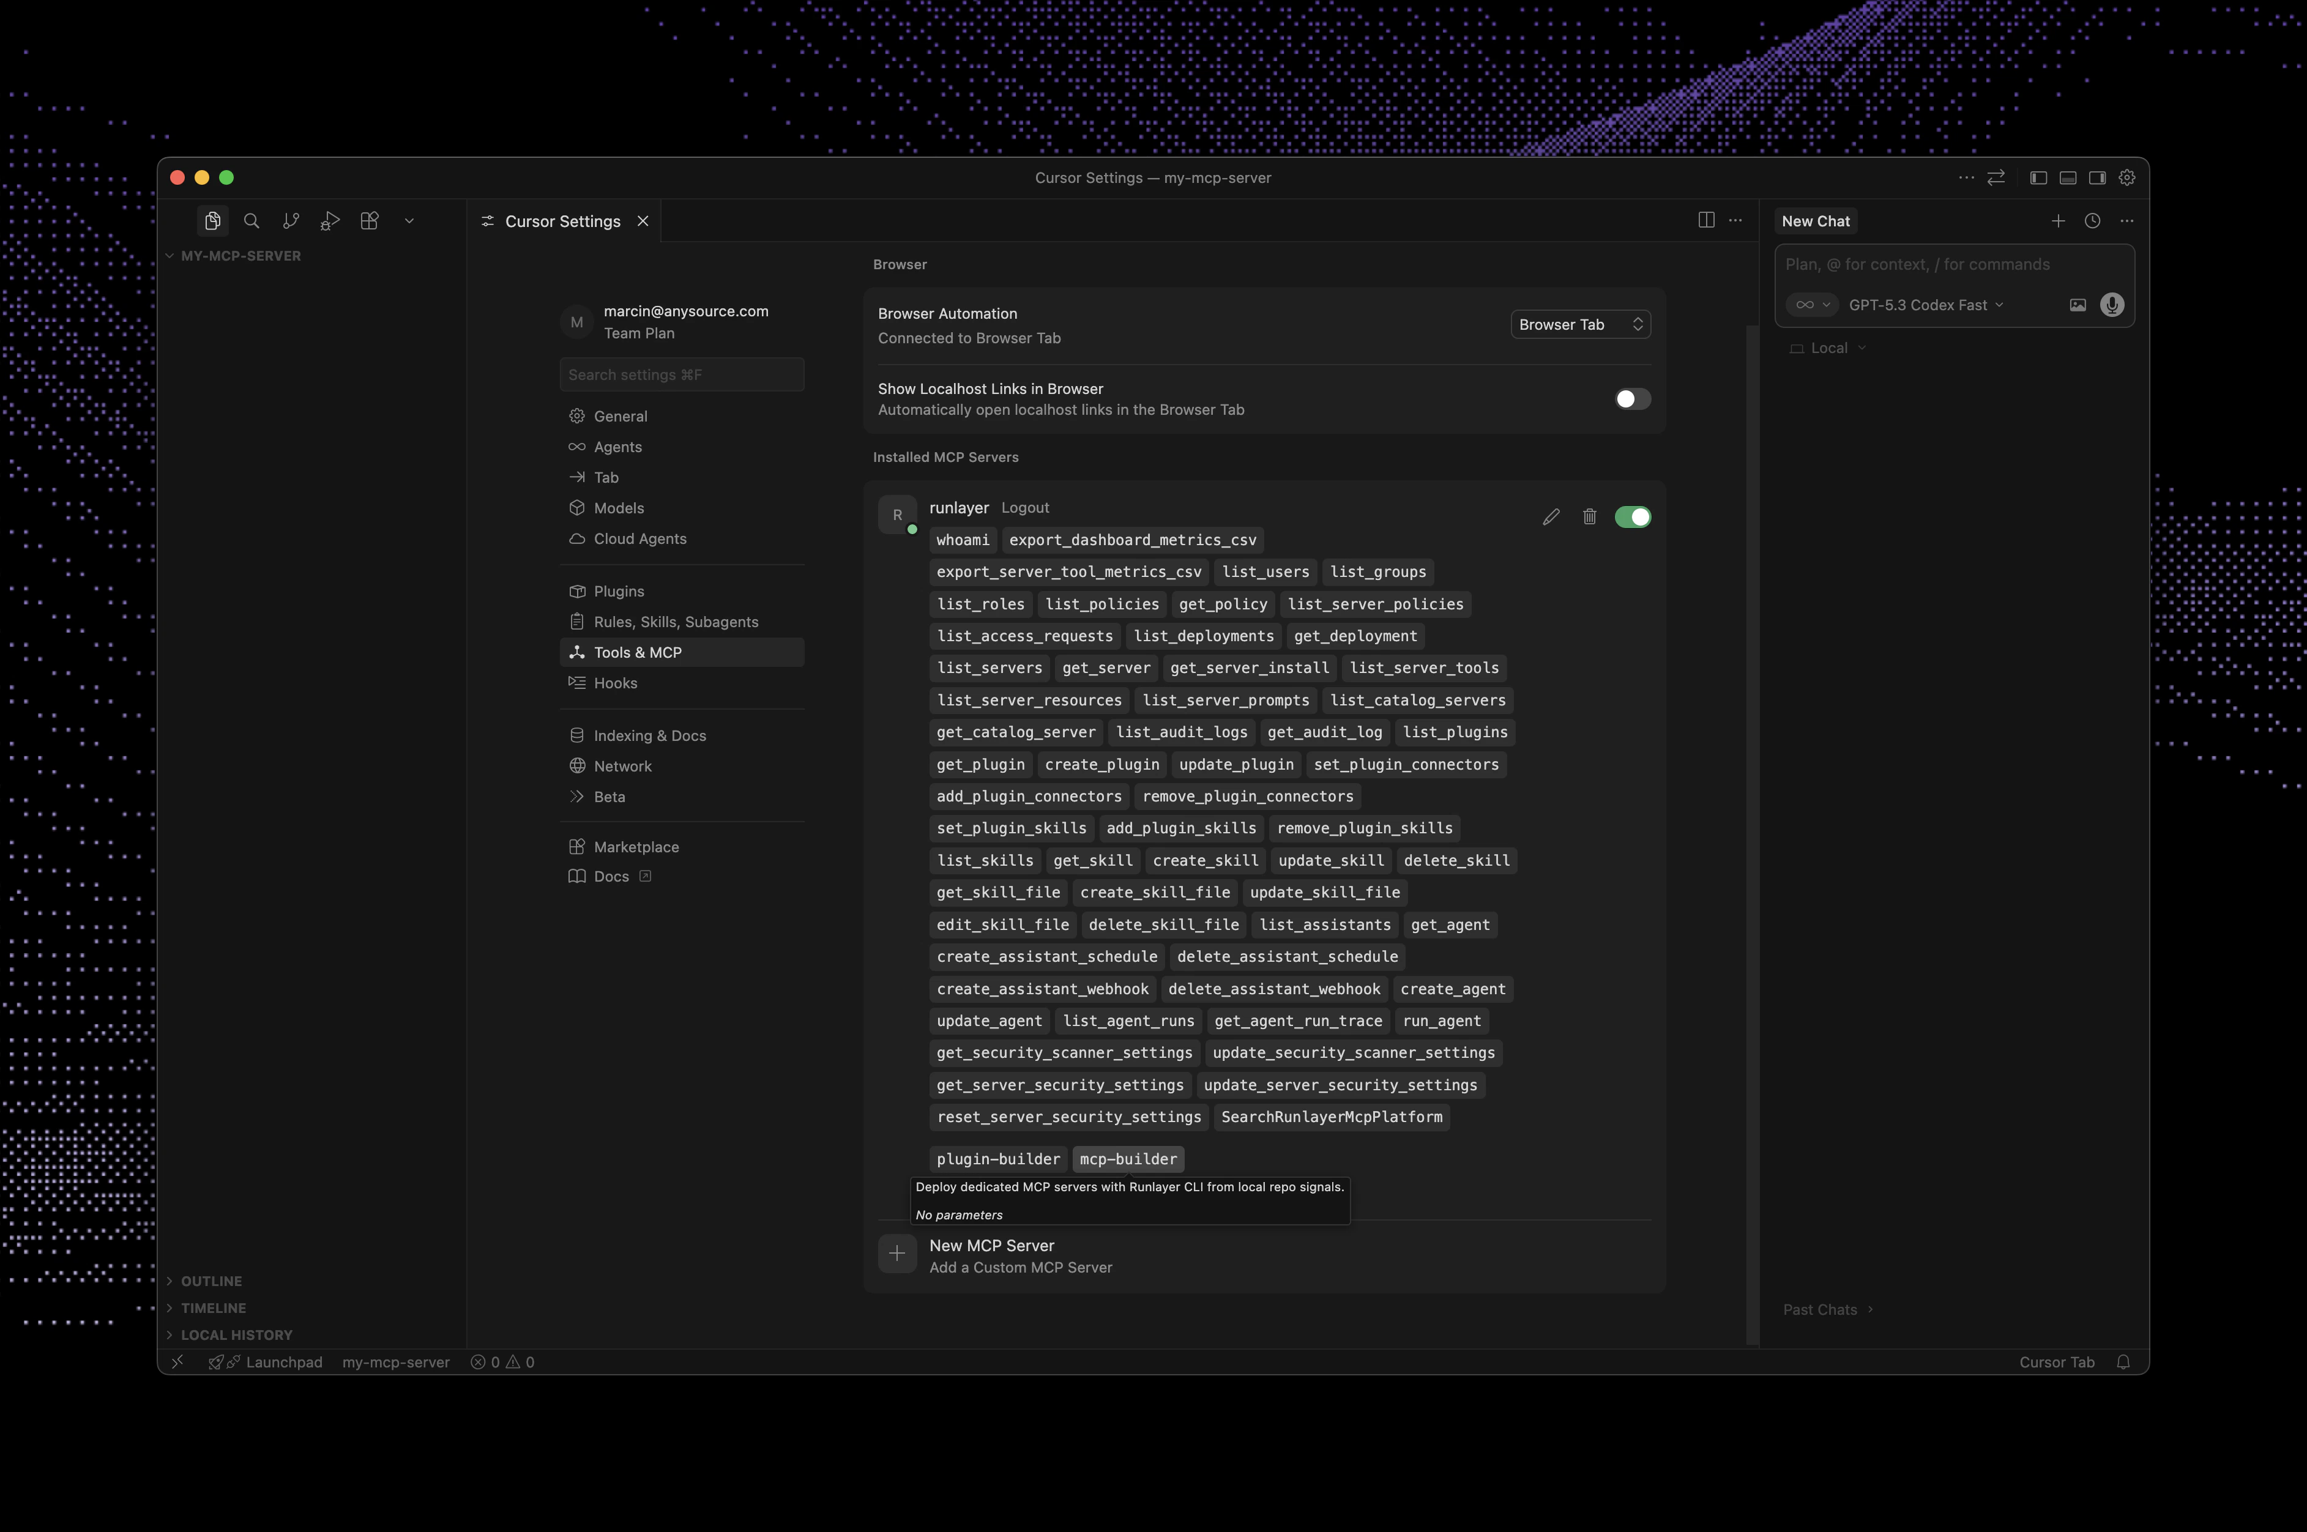Expand the activity bar overflow chevron

[x=409, y=221]
